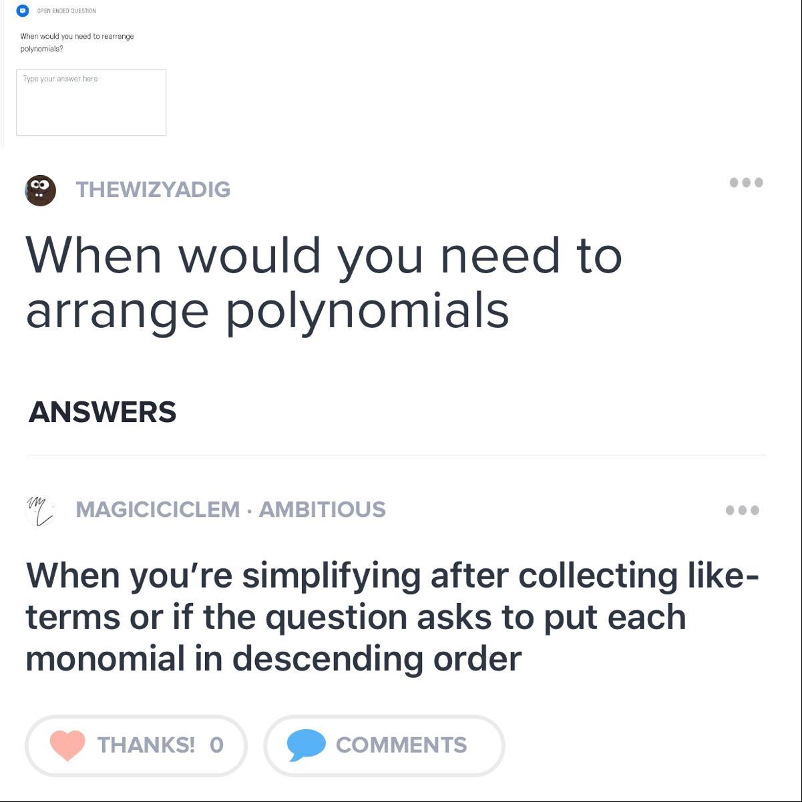Click the pink heart icon
The width and height of the screenshot is (802, 802).
point(67,745)
